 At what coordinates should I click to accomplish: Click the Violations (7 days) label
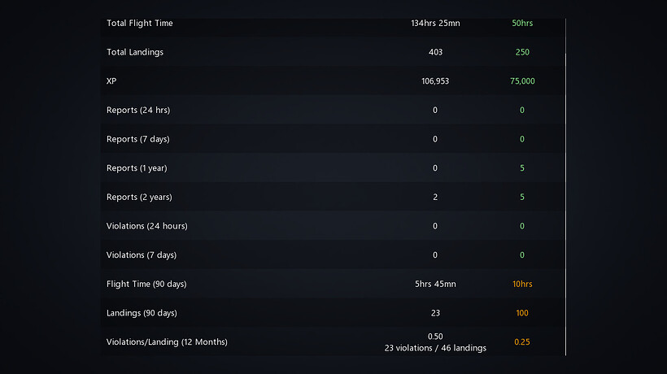(x=142, y=255)
